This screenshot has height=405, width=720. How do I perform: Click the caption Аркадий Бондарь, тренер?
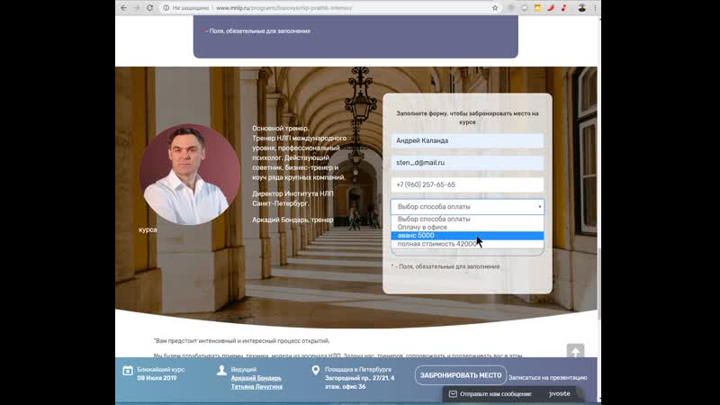click(292, 220)
